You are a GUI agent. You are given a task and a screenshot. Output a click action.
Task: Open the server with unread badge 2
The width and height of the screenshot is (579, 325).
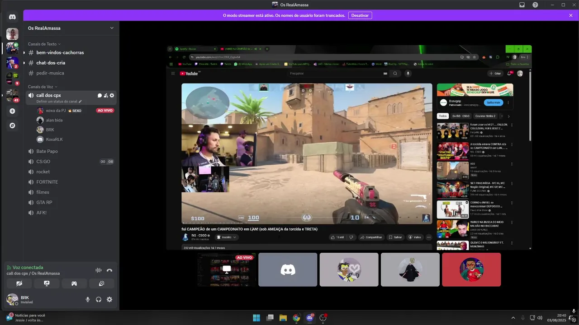point(12,63)
